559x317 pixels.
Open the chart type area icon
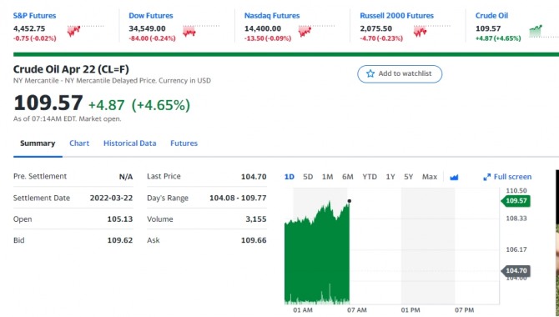[454, 177]
